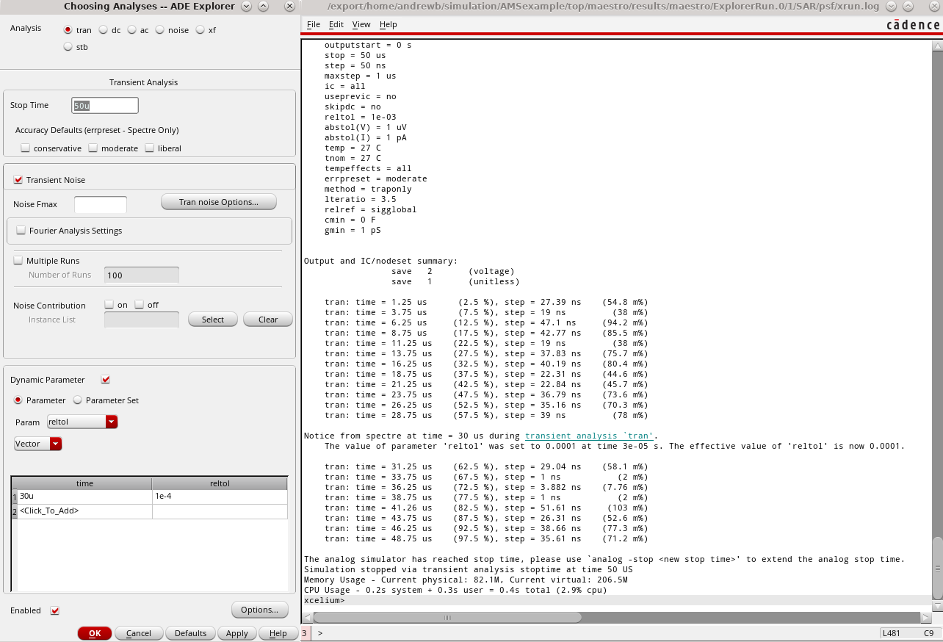Click the Clear instance list button
Viewport: 943px width, 642px height.
tap(268, 320)
